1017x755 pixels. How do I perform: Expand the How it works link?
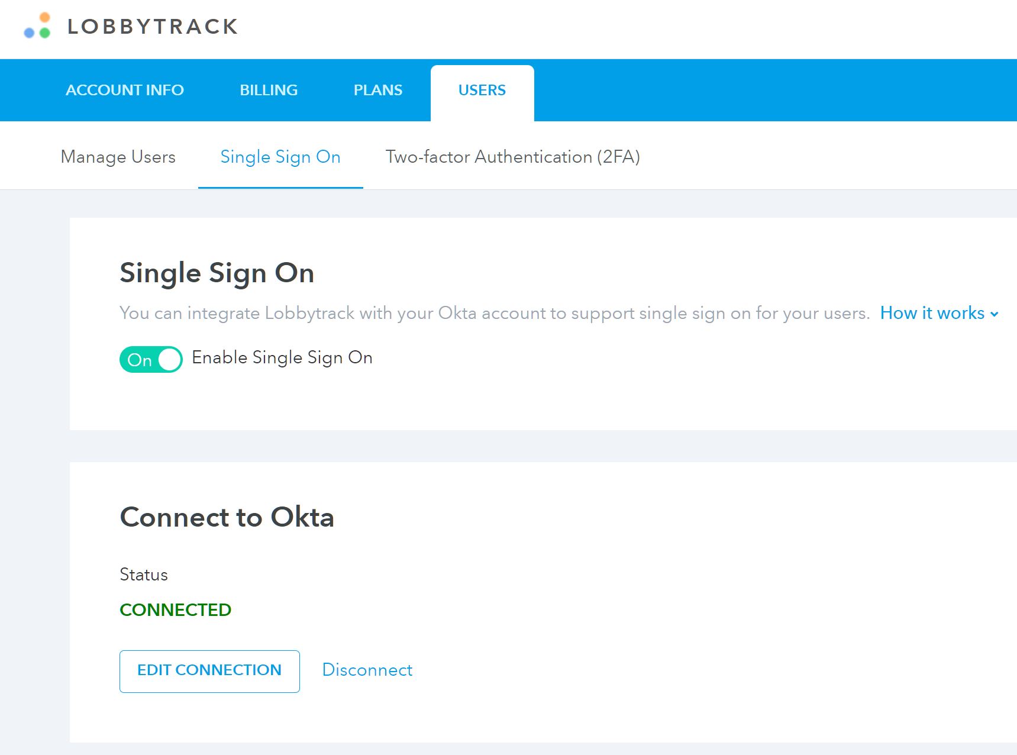pyautogui.click(x=939, y=313)
